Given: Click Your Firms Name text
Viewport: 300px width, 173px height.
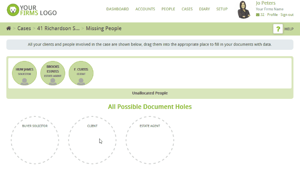Looking at the screenshot, I should (270, 9).
